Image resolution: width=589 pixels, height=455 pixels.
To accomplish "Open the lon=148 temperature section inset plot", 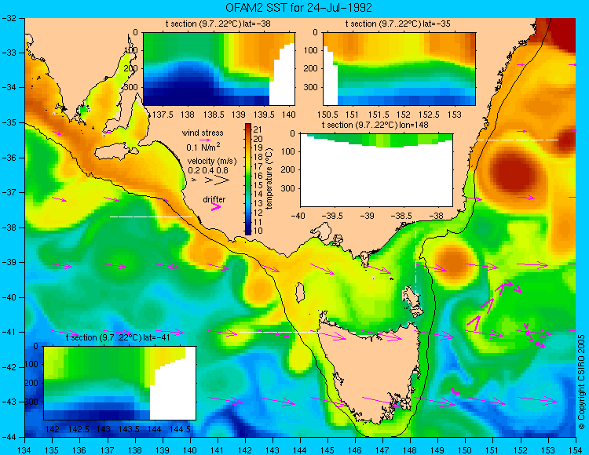I will point(376,170).
